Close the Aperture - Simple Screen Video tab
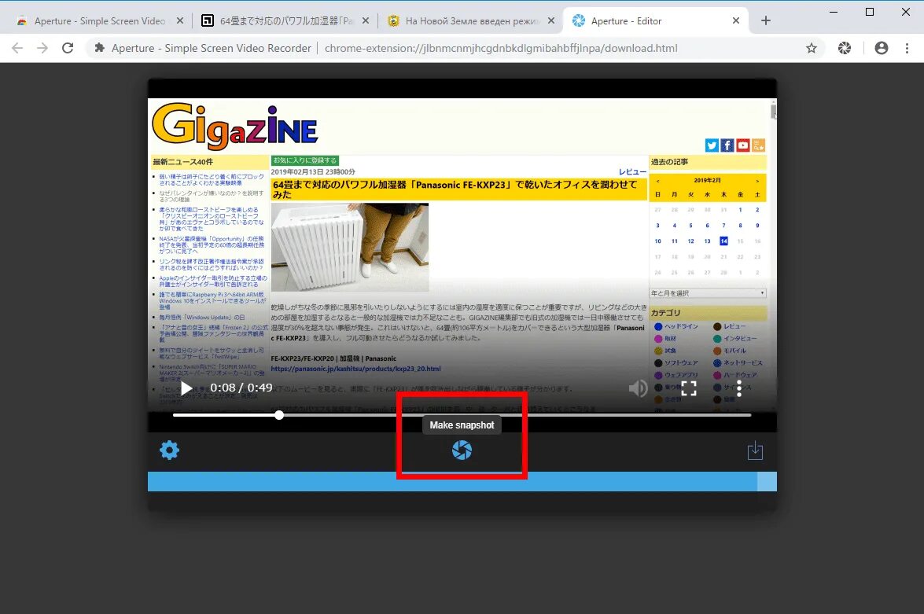 180,20
